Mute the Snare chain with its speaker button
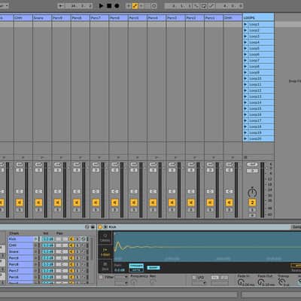This screenshot has height=301, width=301. pos(71,251)
